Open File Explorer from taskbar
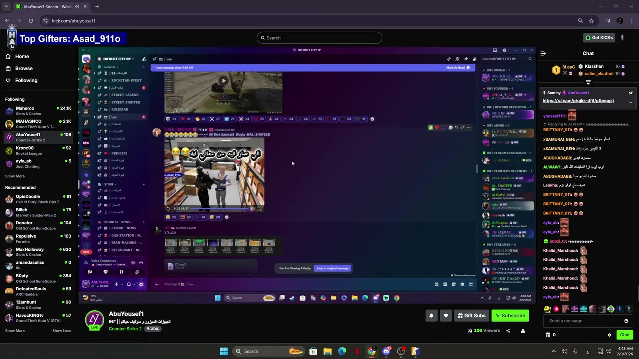The width and height of the screenshot is (639, 359). [327, 351]
